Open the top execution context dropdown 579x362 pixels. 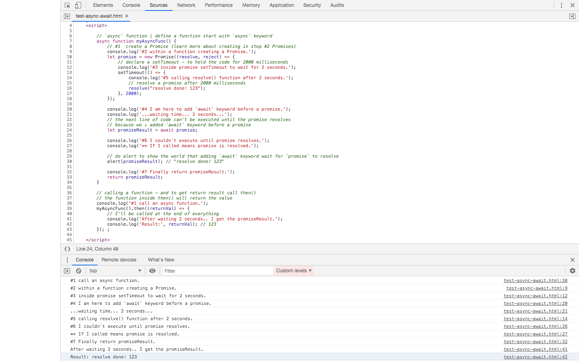coord(115,271)
